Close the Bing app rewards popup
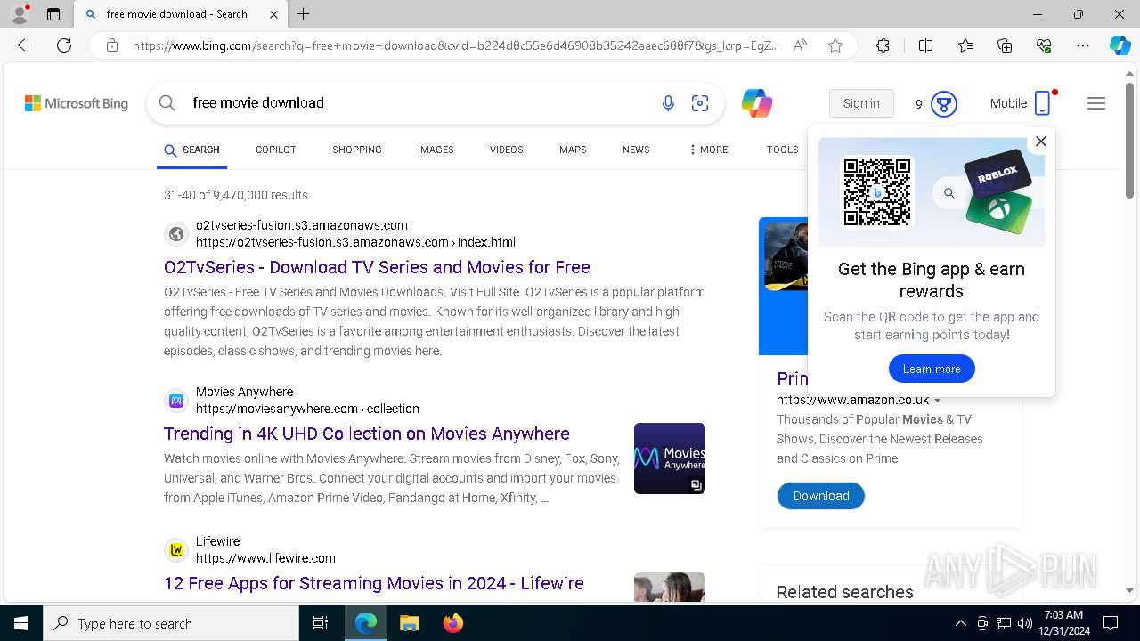This screenshot has width=1140, height=641. [x=1040, y=141]
